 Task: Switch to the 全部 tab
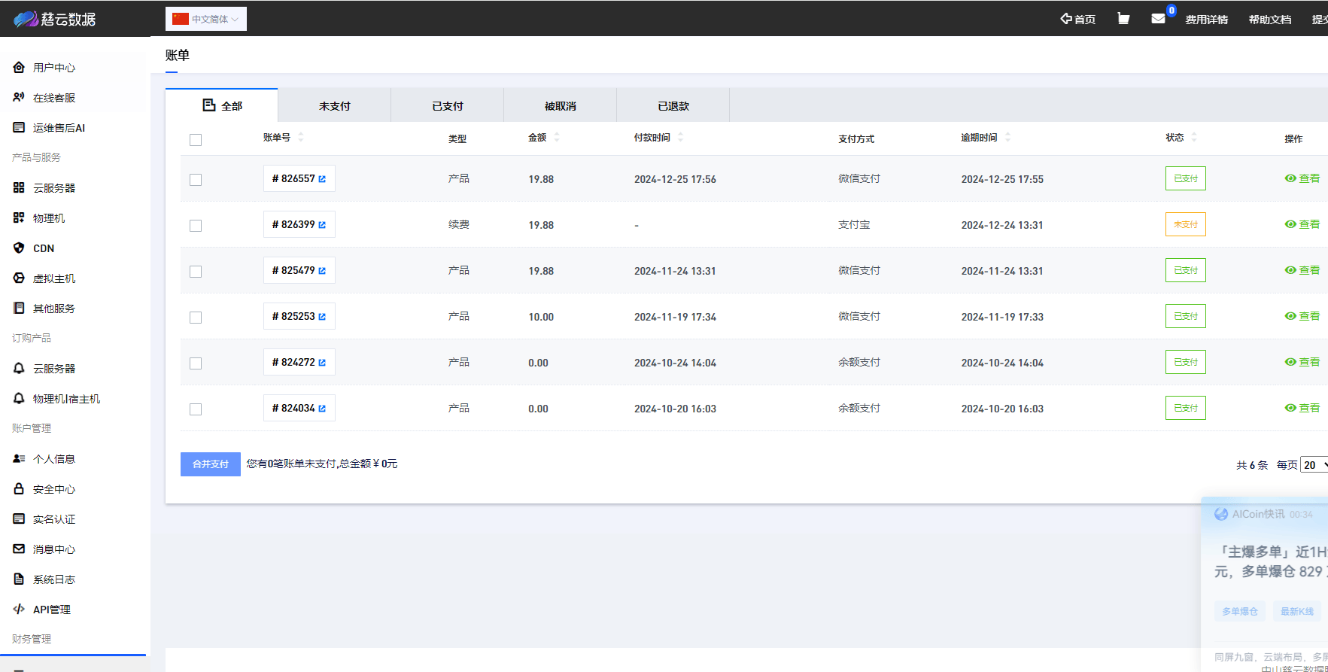pos(222,105)
